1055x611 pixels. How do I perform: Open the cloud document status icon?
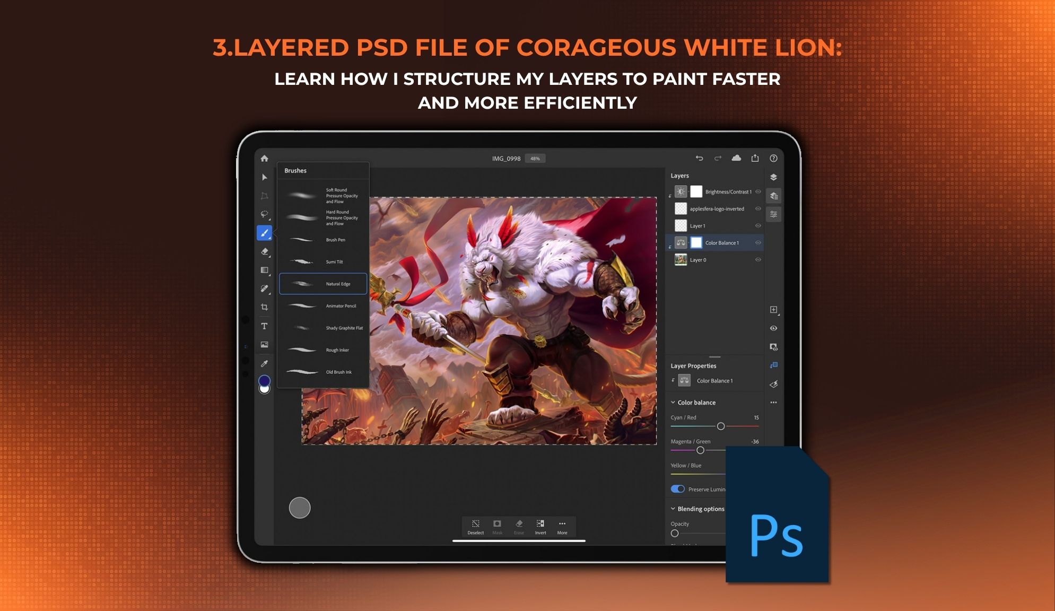point(736,158)
